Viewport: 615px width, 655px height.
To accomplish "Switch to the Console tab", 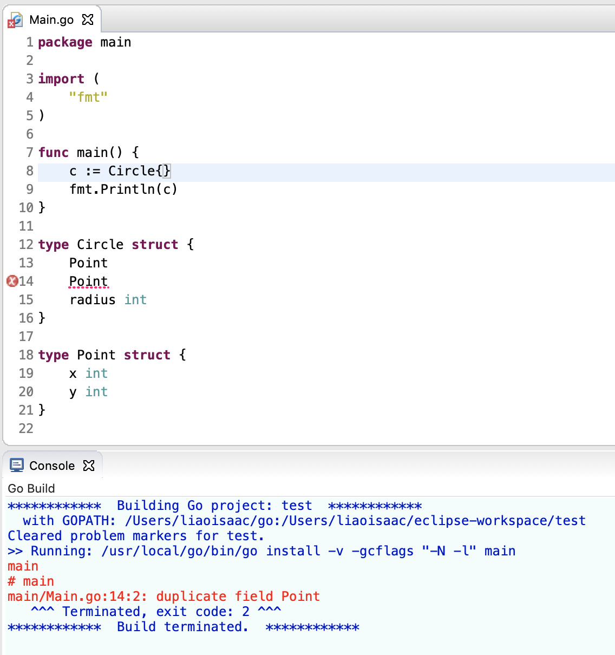I will point(52,466).
